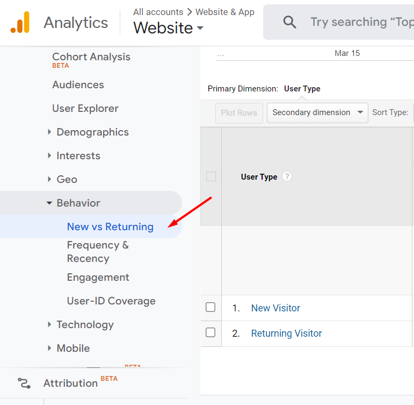Screen dimensions: 414x405
Task: Expand the Demographics menu arrow
Action: click(x=49, y=132)
